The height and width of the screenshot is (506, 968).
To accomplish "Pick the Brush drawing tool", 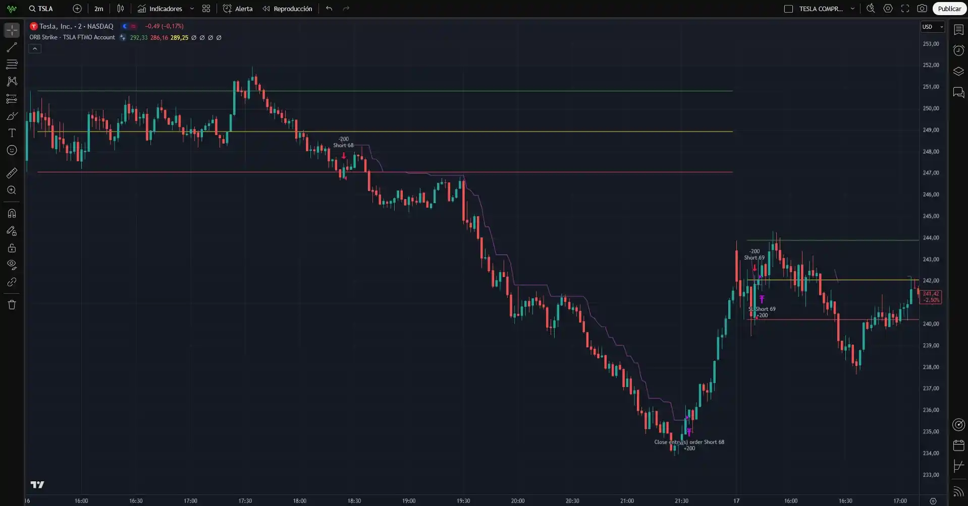I will tap(11, 116).
